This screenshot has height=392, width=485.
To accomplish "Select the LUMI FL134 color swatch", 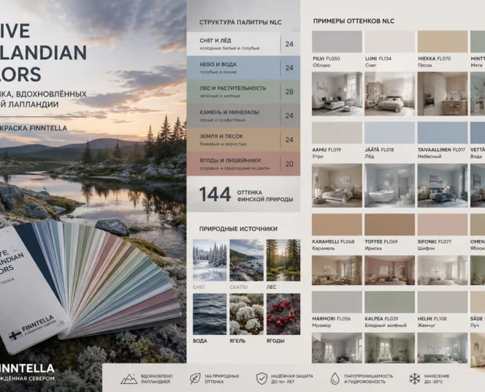I will coord(390,42).
